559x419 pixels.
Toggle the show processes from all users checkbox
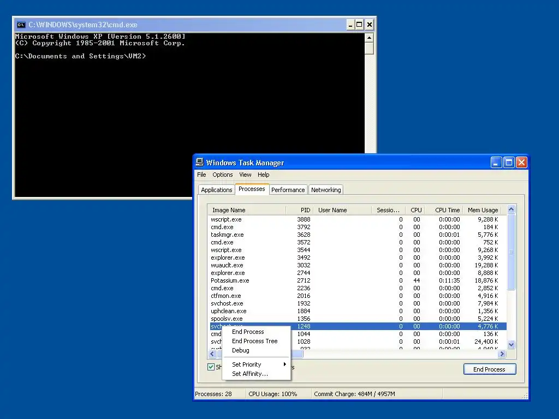211,367
